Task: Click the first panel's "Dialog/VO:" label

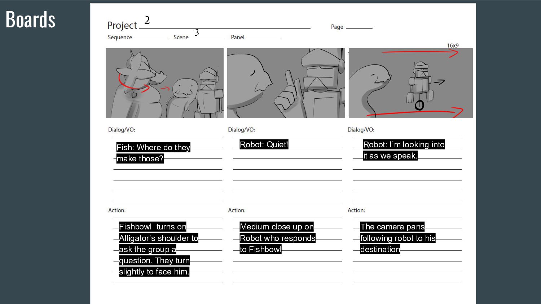Action: pyautogui.click(x=122, y=130)
